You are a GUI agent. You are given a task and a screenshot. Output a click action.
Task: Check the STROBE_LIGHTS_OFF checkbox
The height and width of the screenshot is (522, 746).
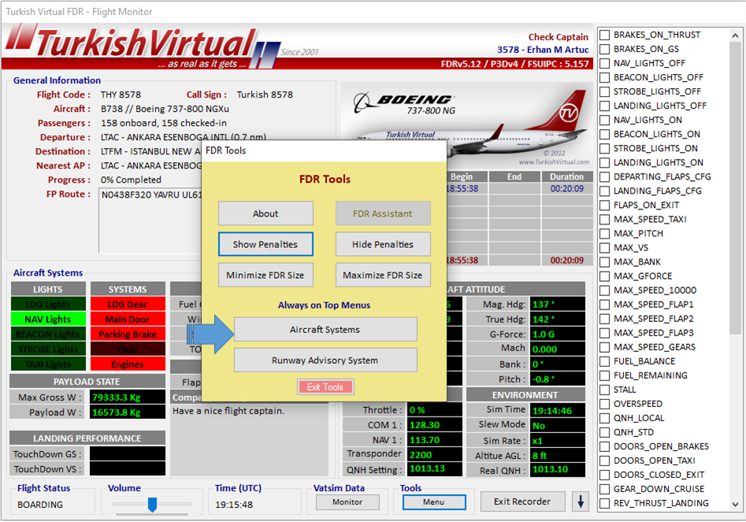coord(605,92)
